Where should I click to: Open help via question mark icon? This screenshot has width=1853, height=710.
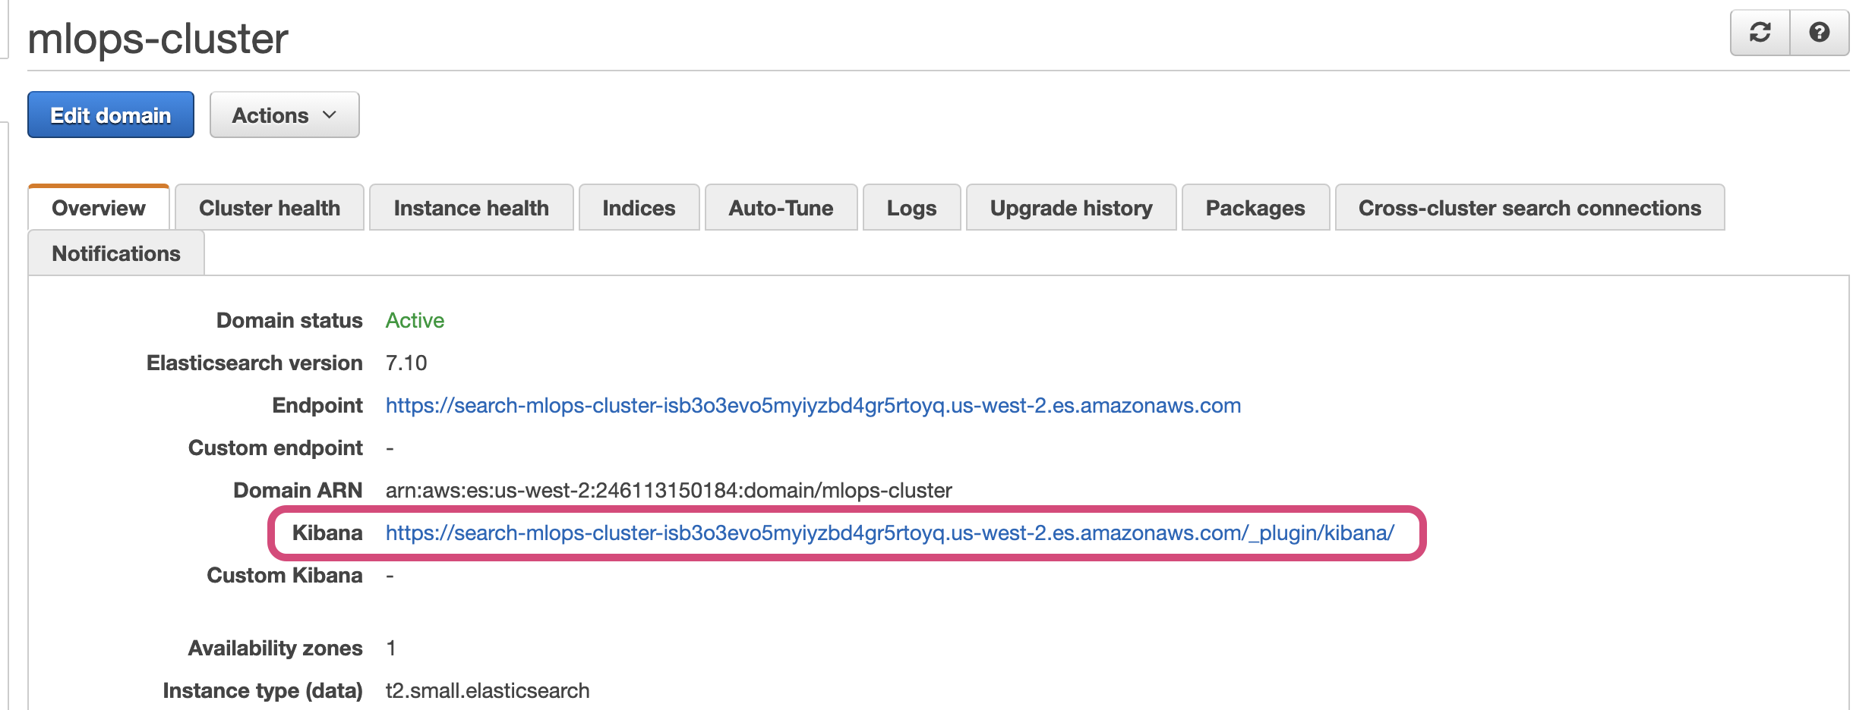click(x=1819, y=33)
